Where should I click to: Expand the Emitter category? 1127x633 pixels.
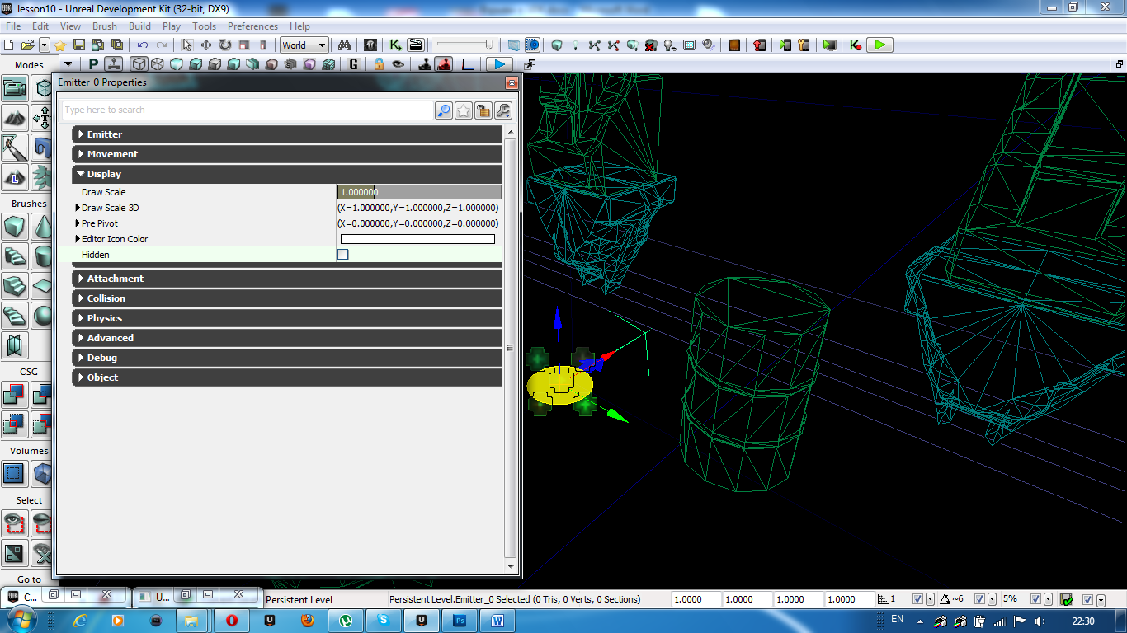point(287,134)
